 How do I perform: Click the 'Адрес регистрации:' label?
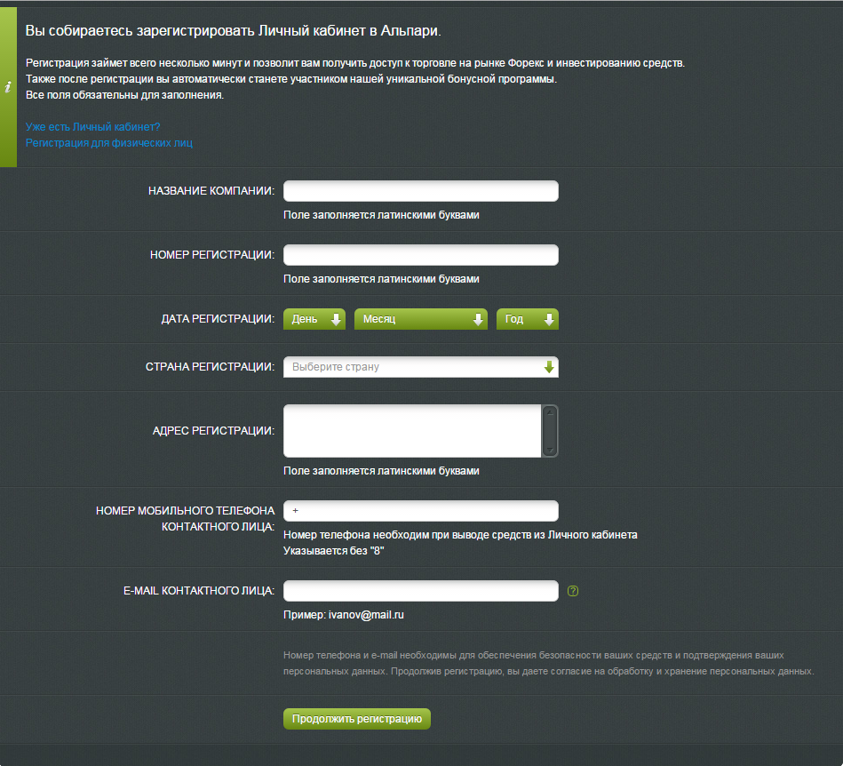pos(213,431)
